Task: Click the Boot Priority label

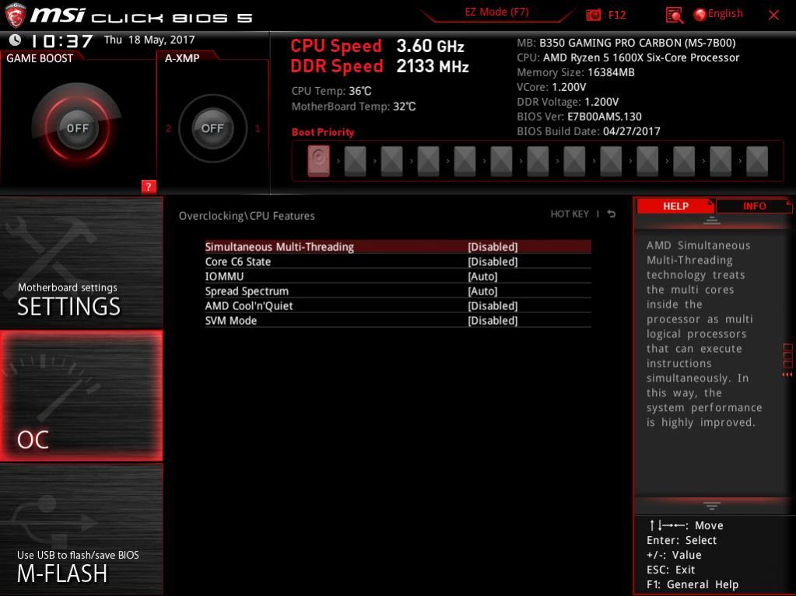Action: (x=323, y=132)
